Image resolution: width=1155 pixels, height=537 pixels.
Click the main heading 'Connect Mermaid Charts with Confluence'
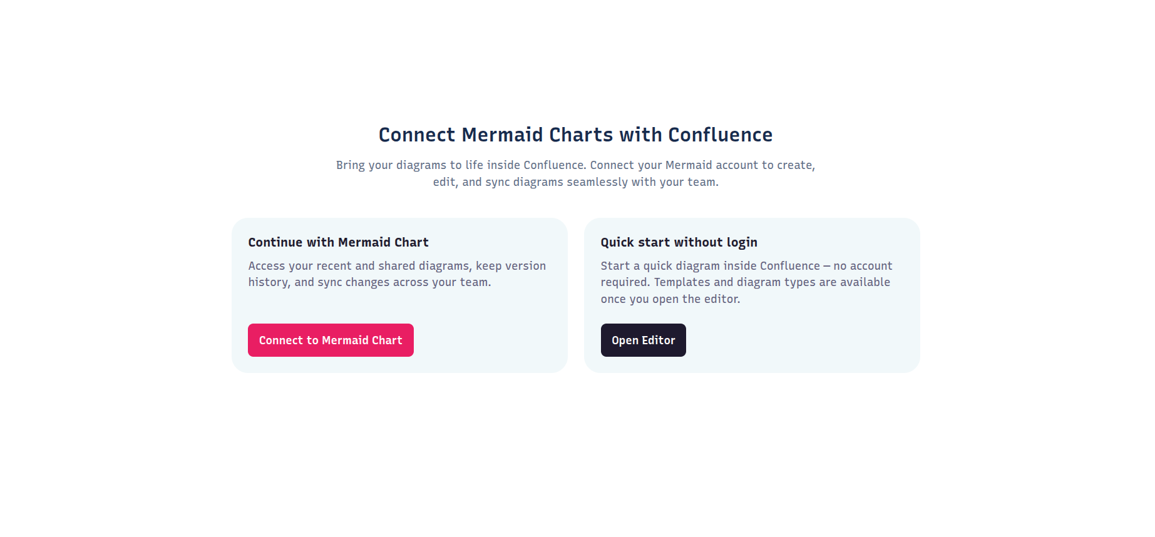point(575,135)
